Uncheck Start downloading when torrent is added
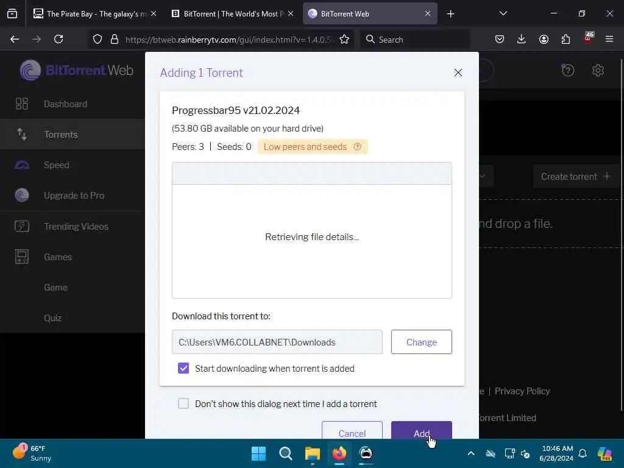Screen dimensions: 624x468 click(183, 368)
